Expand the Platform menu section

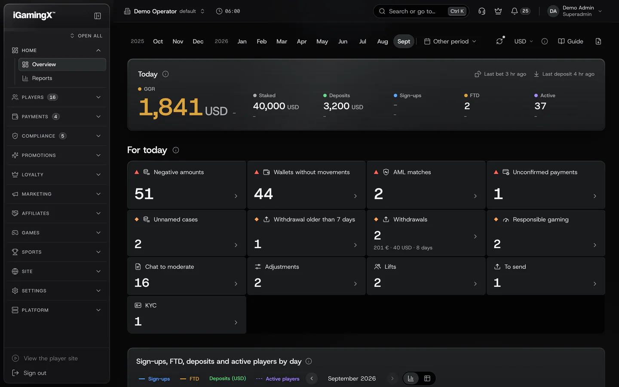pyautogui.click(x=57, y=310)
